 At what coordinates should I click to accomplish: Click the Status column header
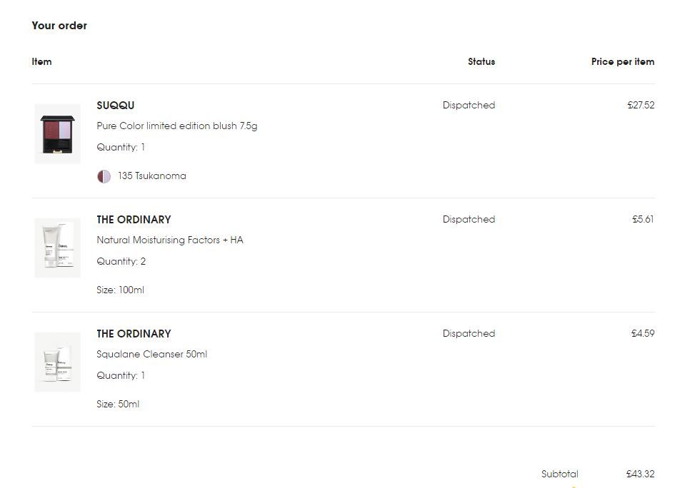pyautogui.click(x=481, y=62)
